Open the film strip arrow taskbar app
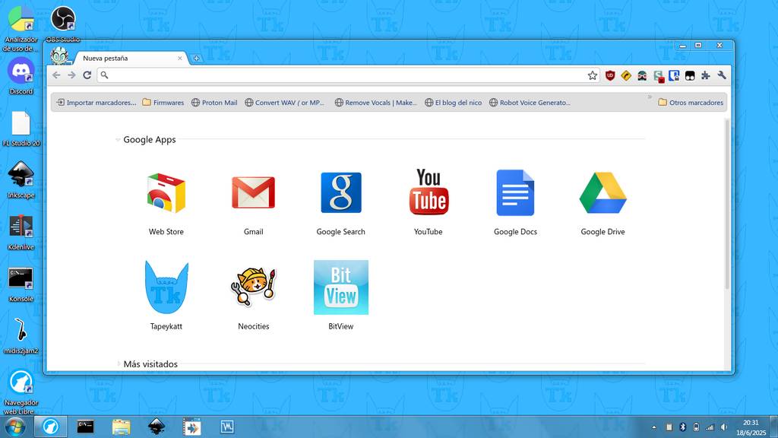778x438 pixels. pyautogui.click(x=192, y=427)
